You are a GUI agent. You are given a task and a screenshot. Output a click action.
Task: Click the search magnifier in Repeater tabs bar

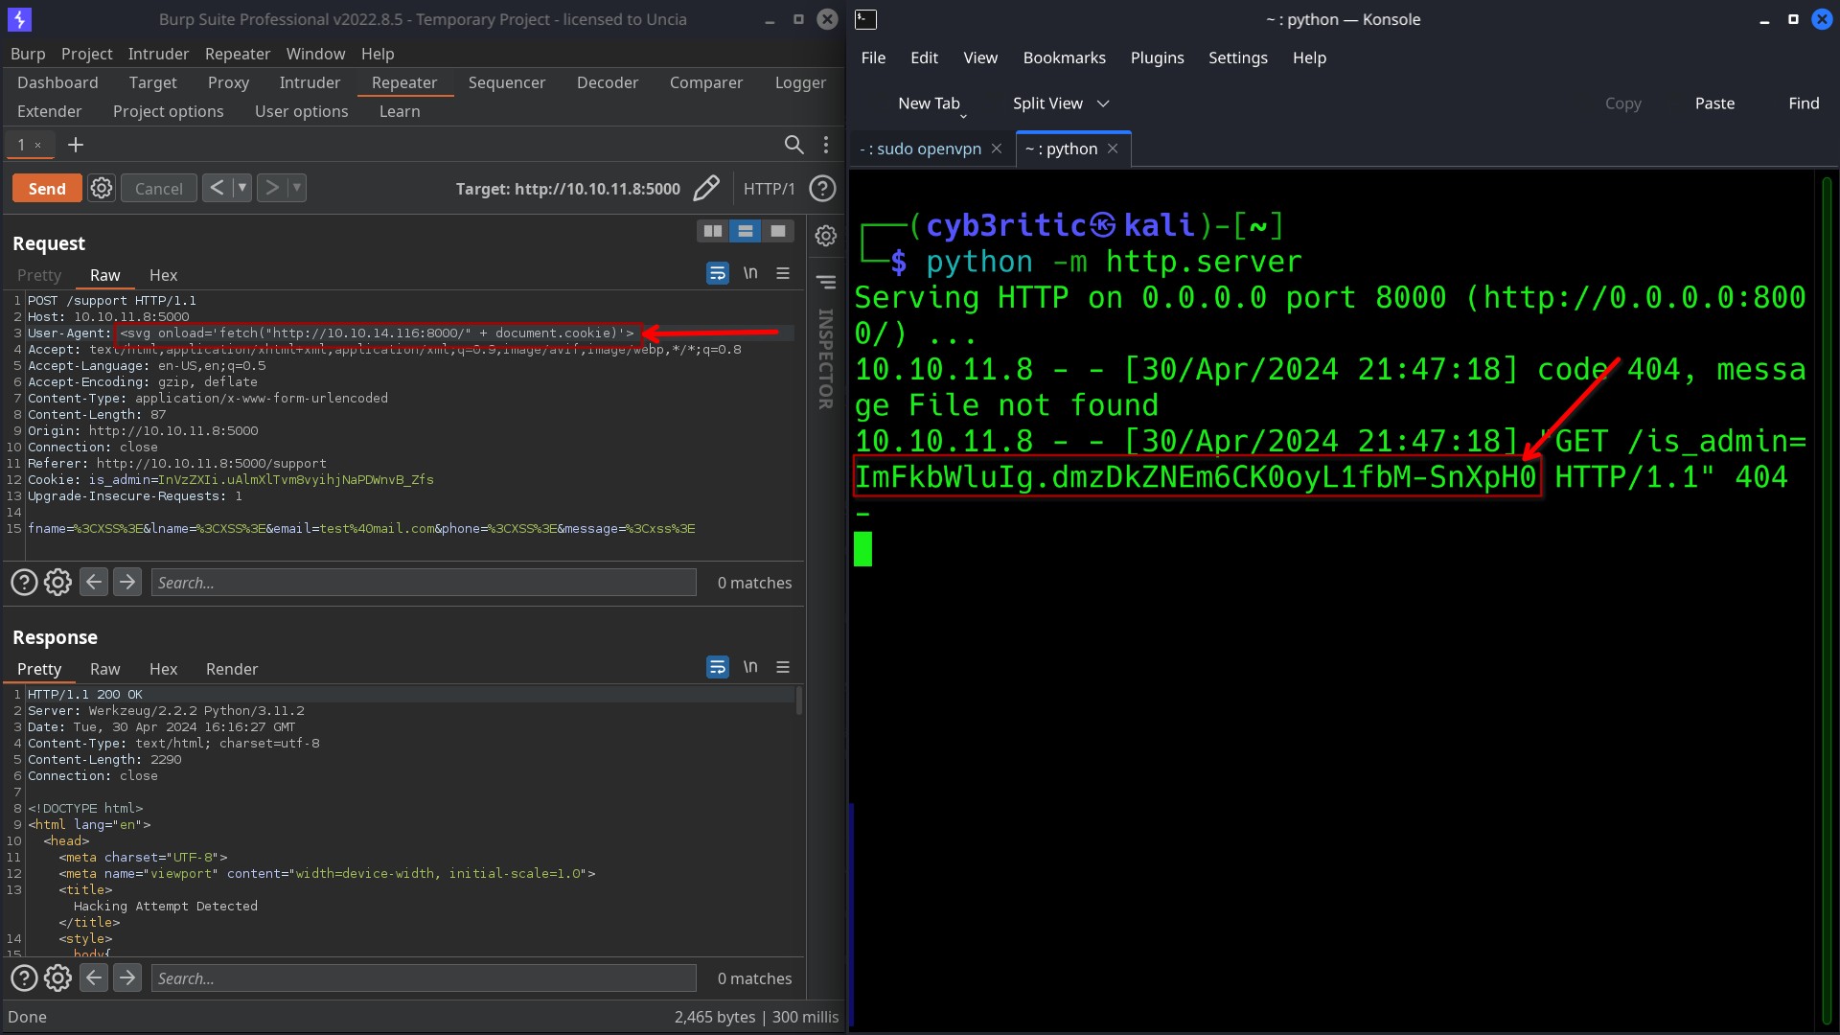(793, 145)
